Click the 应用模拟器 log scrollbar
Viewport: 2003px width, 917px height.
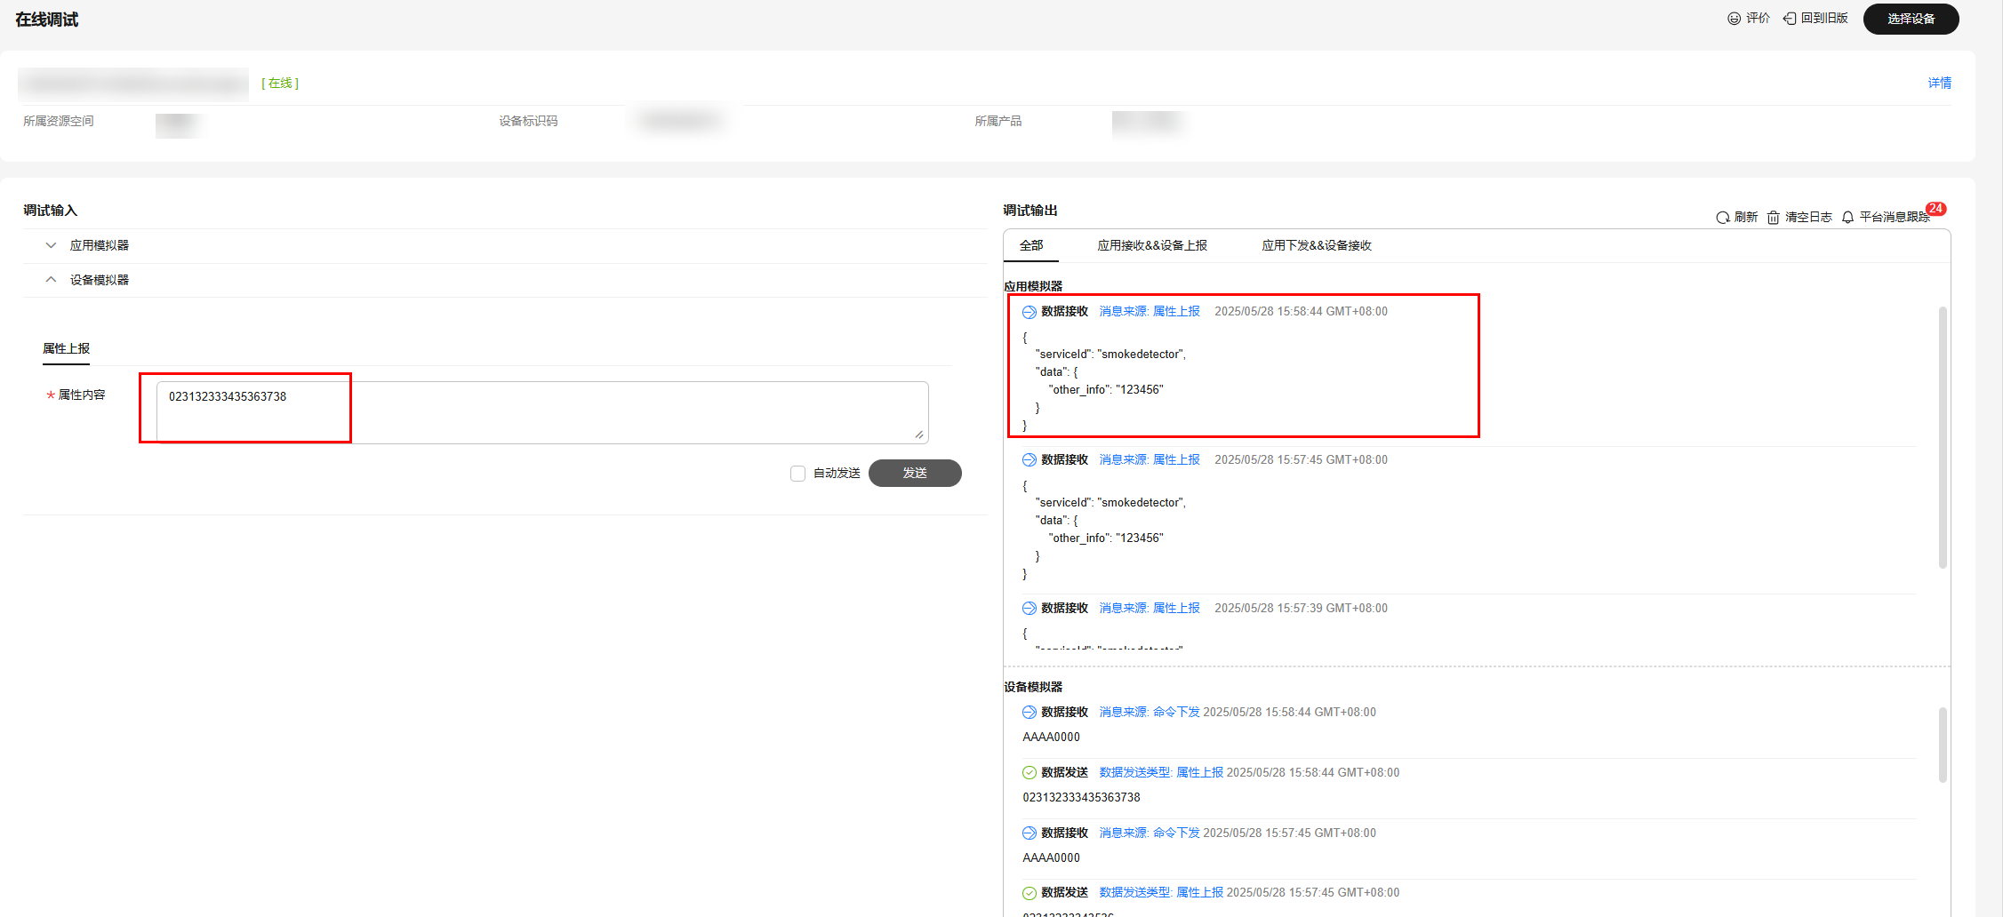pos(1943,437)
